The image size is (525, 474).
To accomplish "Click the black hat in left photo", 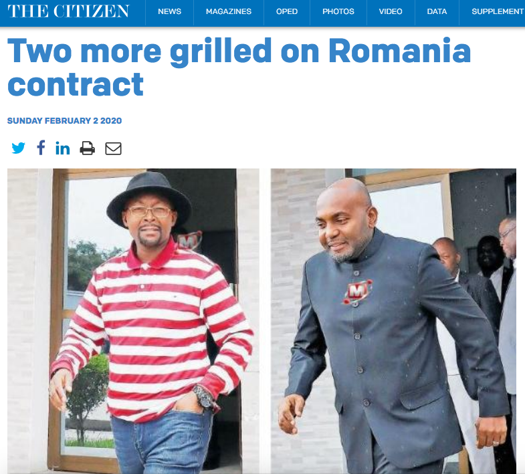I will [x=149, y=197].
